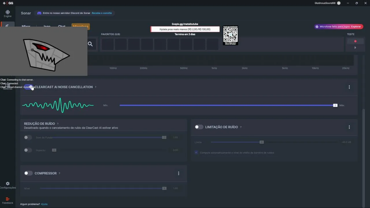Open Limitação de Ruído three-dot menu
The image size is (370, 208).
[x=349, y=127]
